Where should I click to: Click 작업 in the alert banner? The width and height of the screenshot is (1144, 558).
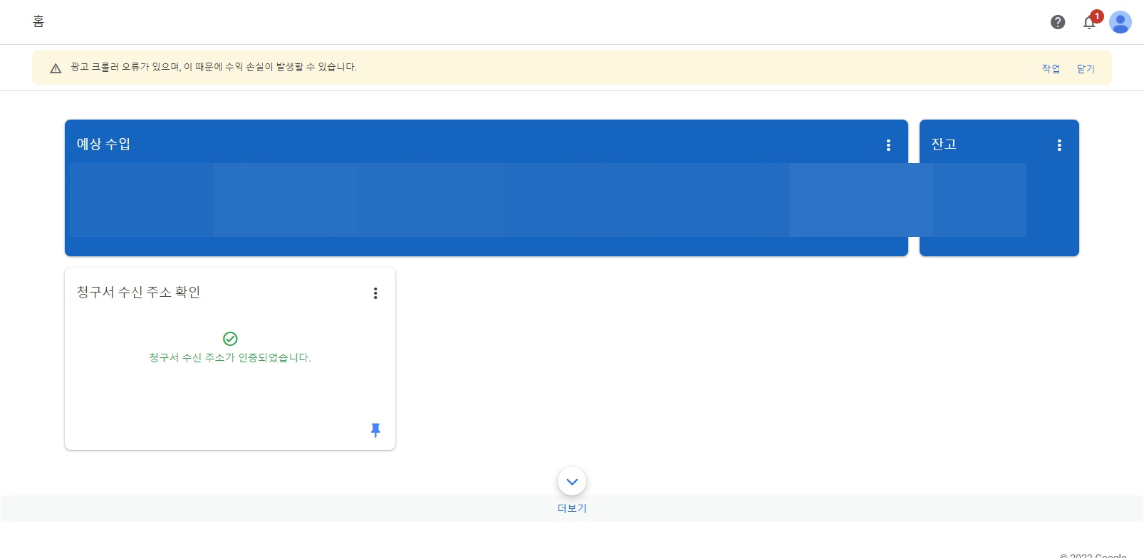[x=1051, y=68]
